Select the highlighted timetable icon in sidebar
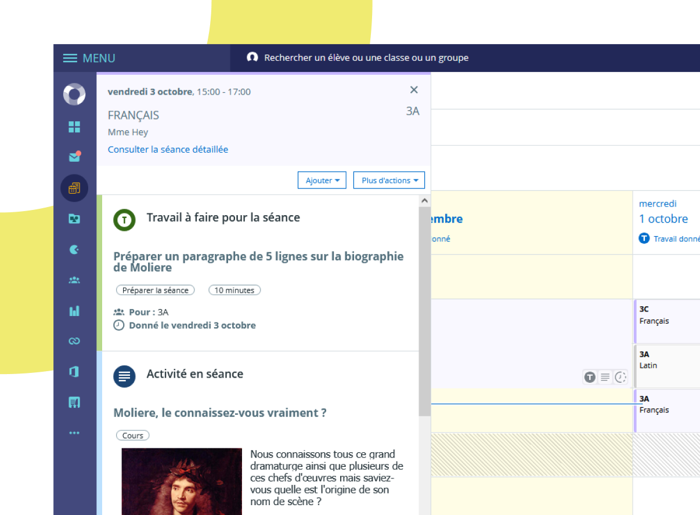The width and height of the screenshot is (700, 515). tap(74, 188)
